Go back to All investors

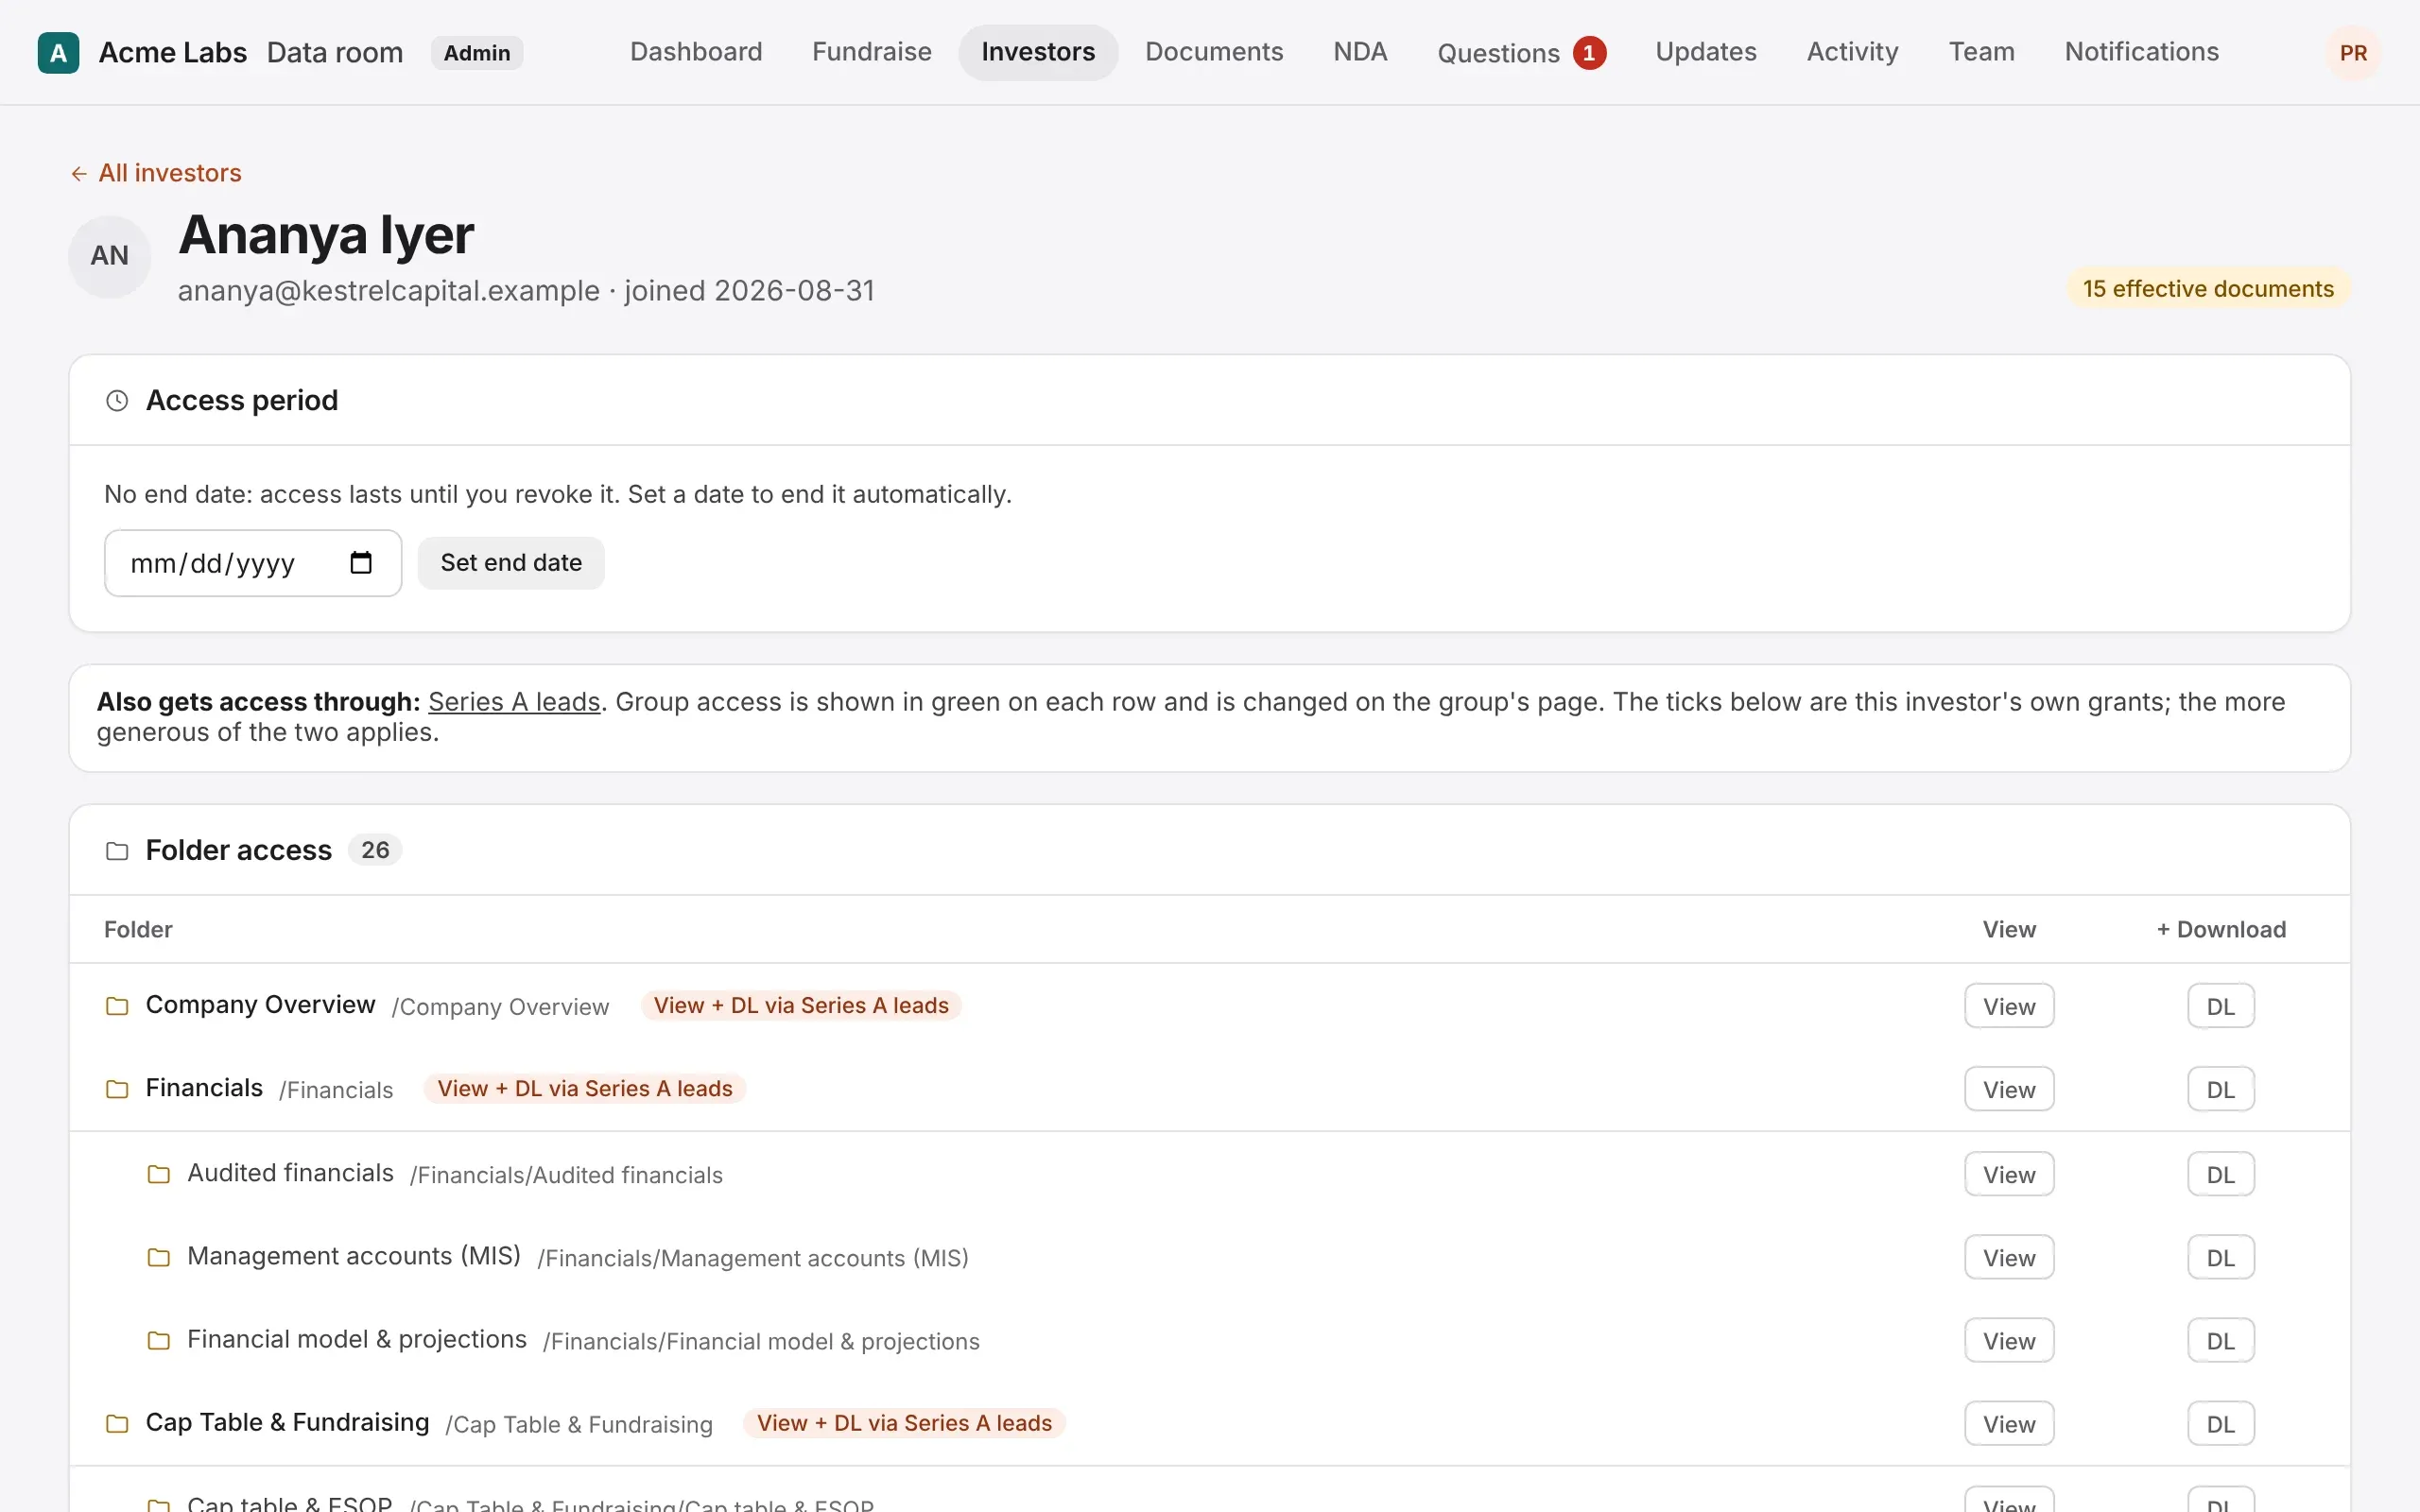tap(155, 173)
